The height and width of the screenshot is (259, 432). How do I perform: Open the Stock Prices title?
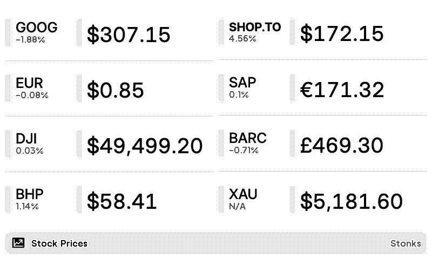[x=59, y=243]
